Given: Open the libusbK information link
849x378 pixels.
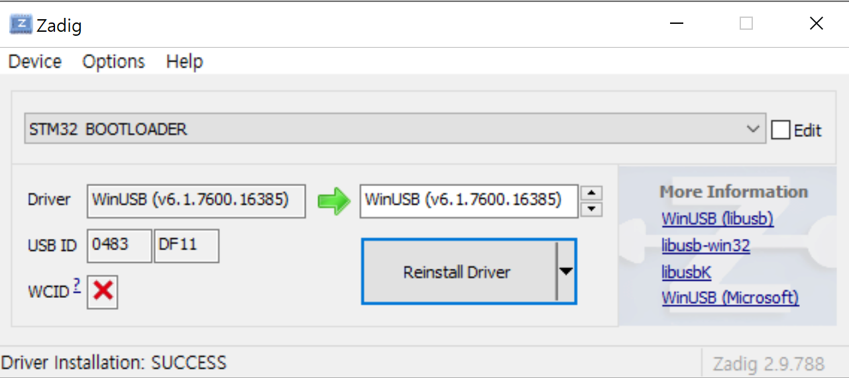Looking at the screenshot, I should pyautogui.click(x=687, y=272).
